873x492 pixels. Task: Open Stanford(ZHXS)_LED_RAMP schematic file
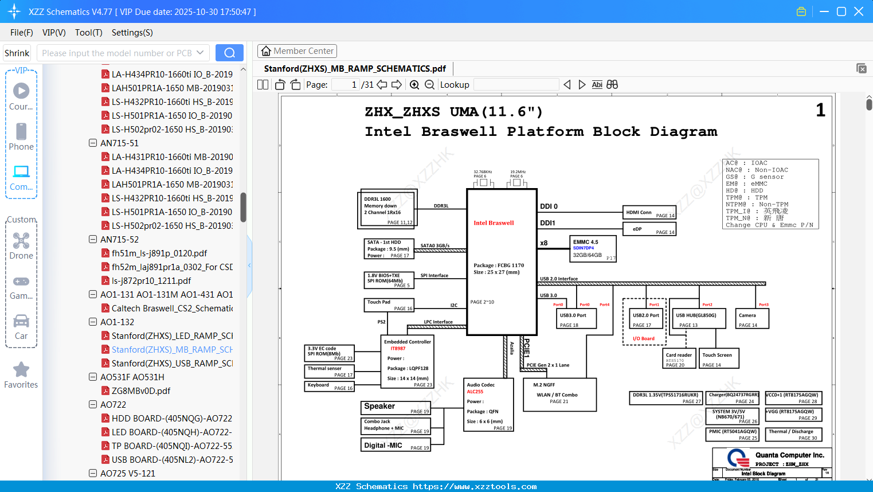[172, 335]
